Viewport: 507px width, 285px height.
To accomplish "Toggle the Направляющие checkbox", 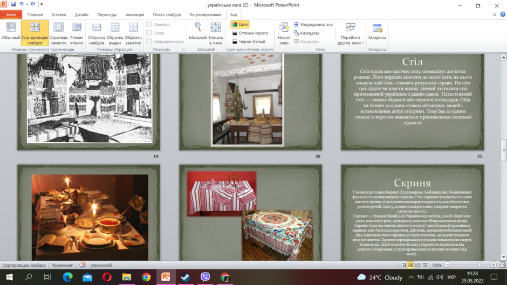I will tap(149, 41).
